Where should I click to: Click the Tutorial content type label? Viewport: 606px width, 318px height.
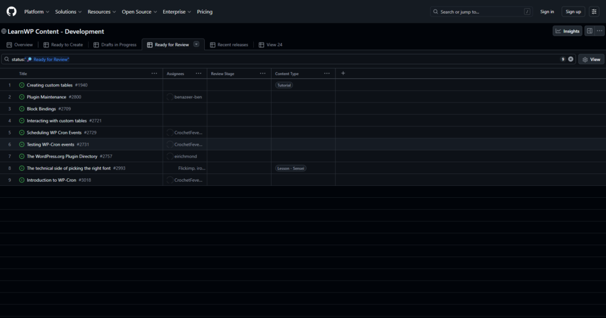click(x=283, y=85)
